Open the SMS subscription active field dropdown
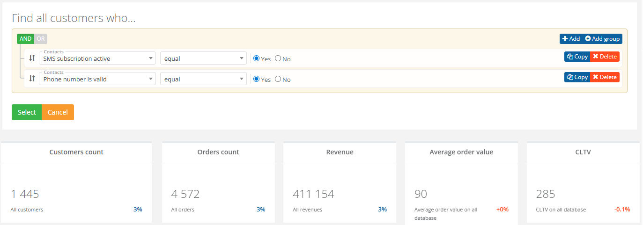Viewport: 643px width, 225px height. point(97,58)
